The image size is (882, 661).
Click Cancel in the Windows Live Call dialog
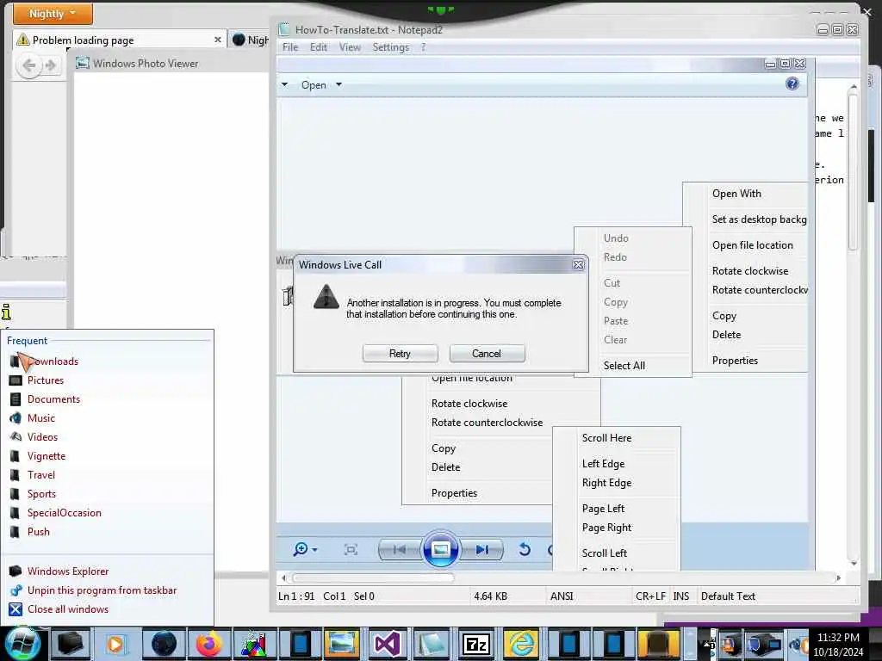[x=487, y=354]
